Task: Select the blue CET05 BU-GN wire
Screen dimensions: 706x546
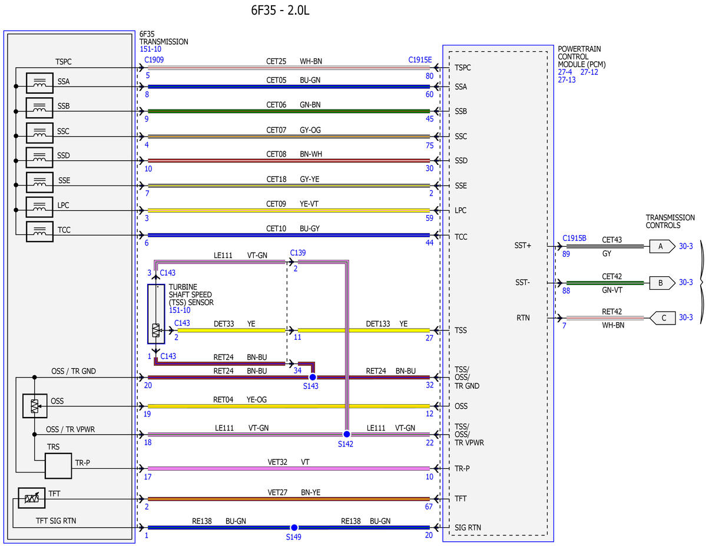Action: click(289, 87)
